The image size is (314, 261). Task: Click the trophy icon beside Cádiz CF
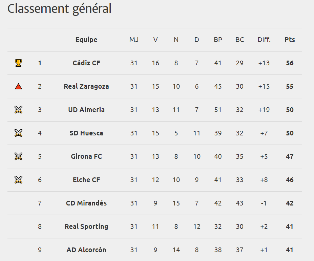18,63
